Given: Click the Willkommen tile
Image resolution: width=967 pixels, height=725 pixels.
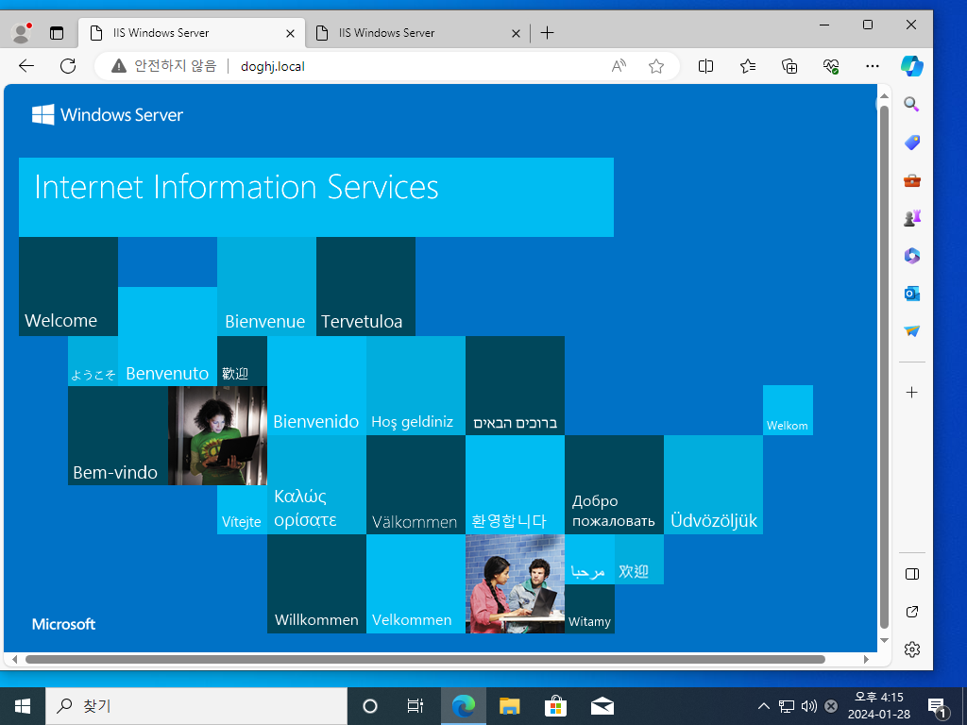Looking at the screenshot, I should 316,584.
